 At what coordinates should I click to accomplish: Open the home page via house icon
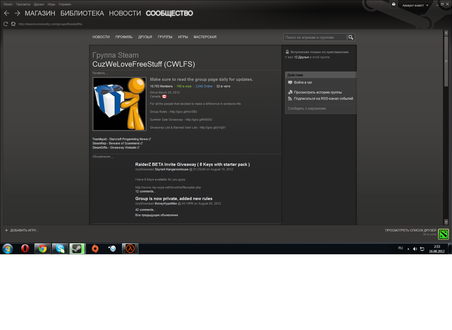[13, 24]
